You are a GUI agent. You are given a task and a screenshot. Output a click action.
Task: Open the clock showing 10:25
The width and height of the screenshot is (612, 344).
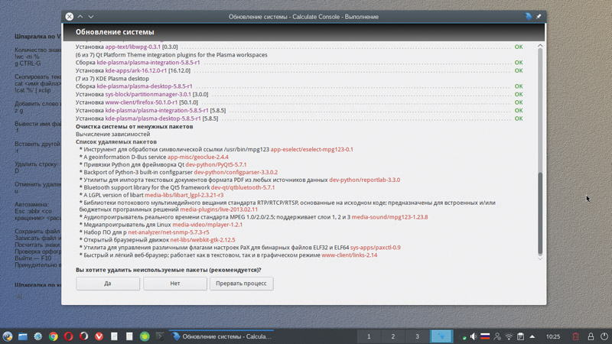[552, 336]
